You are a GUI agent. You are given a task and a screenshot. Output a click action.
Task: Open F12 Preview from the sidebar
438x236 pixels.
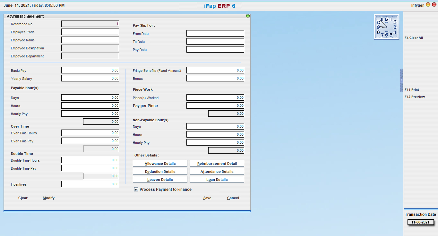click(x=415, y=97)
